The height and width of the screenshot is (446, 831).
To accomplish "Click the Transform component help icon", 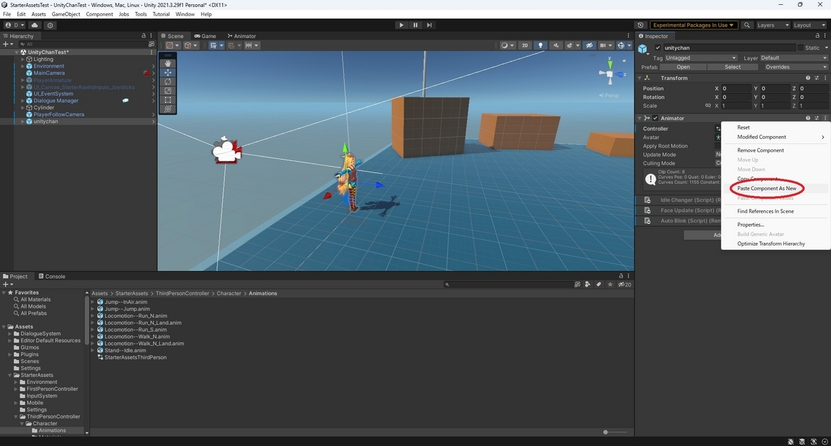I will coord(808,78).
